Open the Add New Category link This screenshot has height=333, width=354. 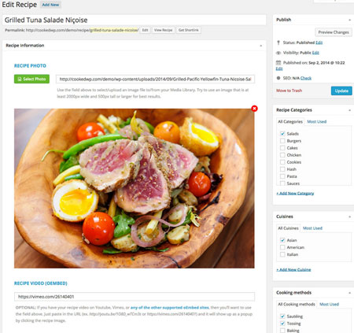[295, 193]
